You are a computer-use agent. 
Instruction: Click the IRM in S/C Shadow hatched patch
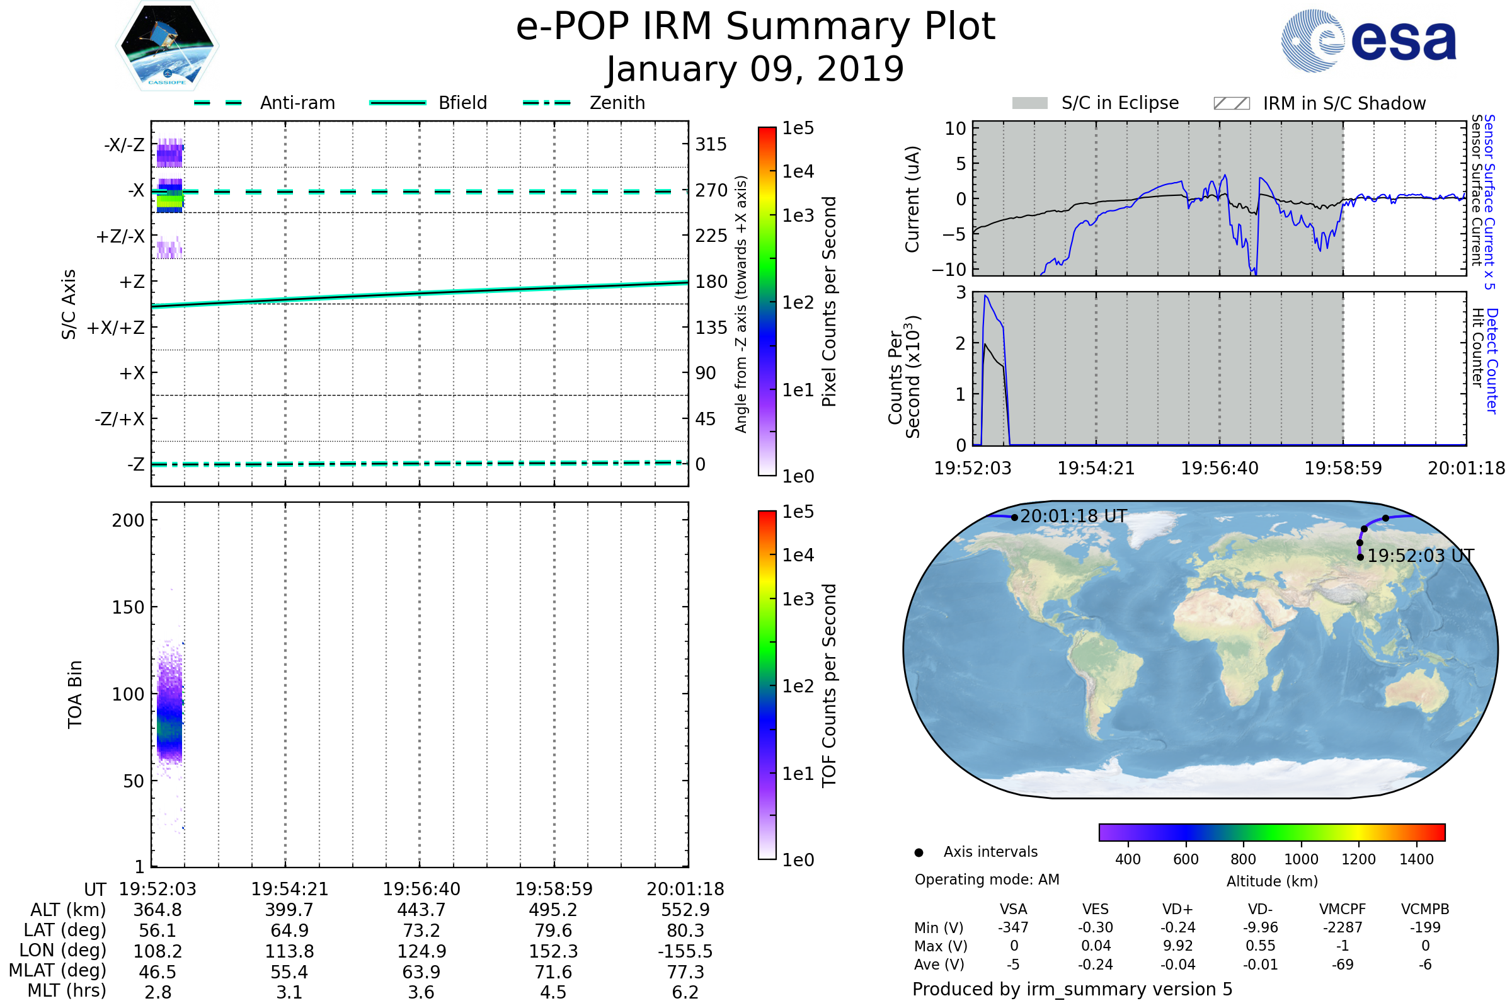tap(1231, 103)
